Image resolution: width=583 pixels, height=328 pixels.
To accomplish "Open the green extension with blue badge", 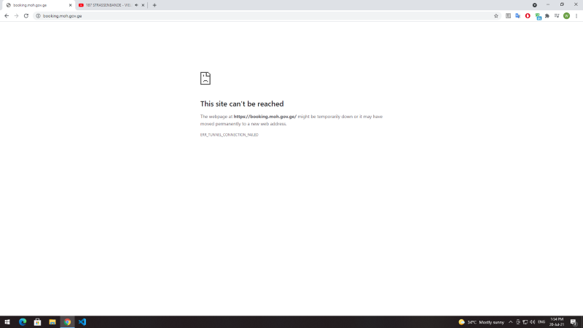I will pos(538,16).
